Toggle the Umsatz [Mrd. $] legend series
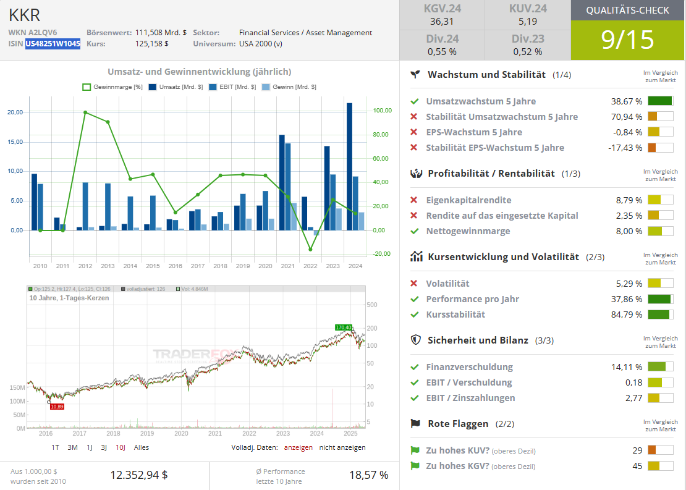Image resolution: width=686 pixels, height=490 pixels. [176, 87]
